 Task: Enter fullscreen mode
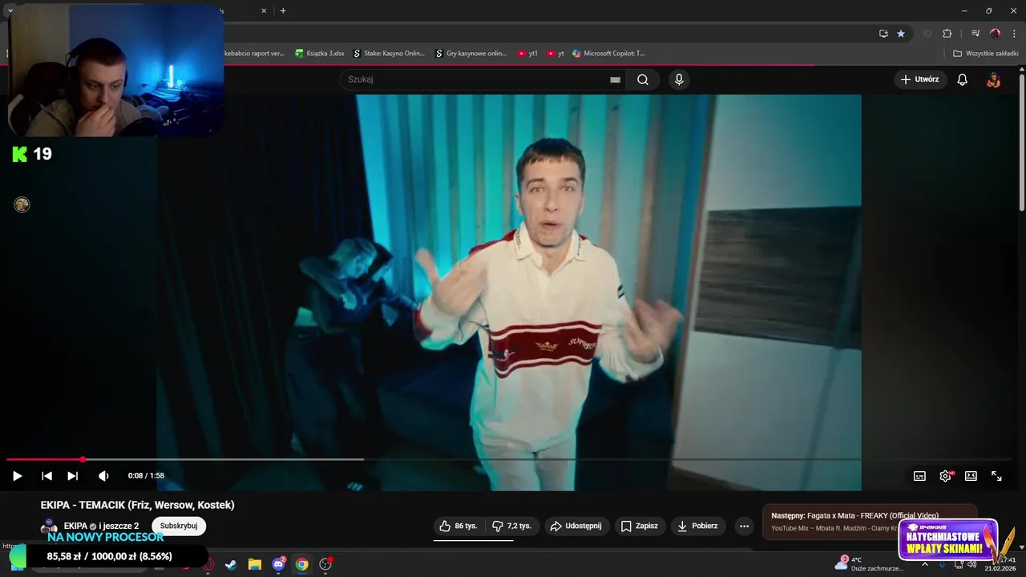click(x=996, y=476)
